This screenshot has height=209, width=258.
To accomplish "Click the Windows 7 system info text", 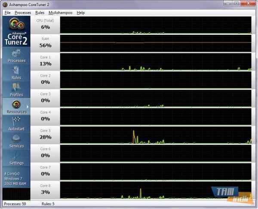I will [x=13, y=178].
